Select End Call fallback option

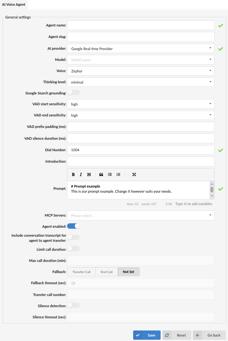(107, 272)
